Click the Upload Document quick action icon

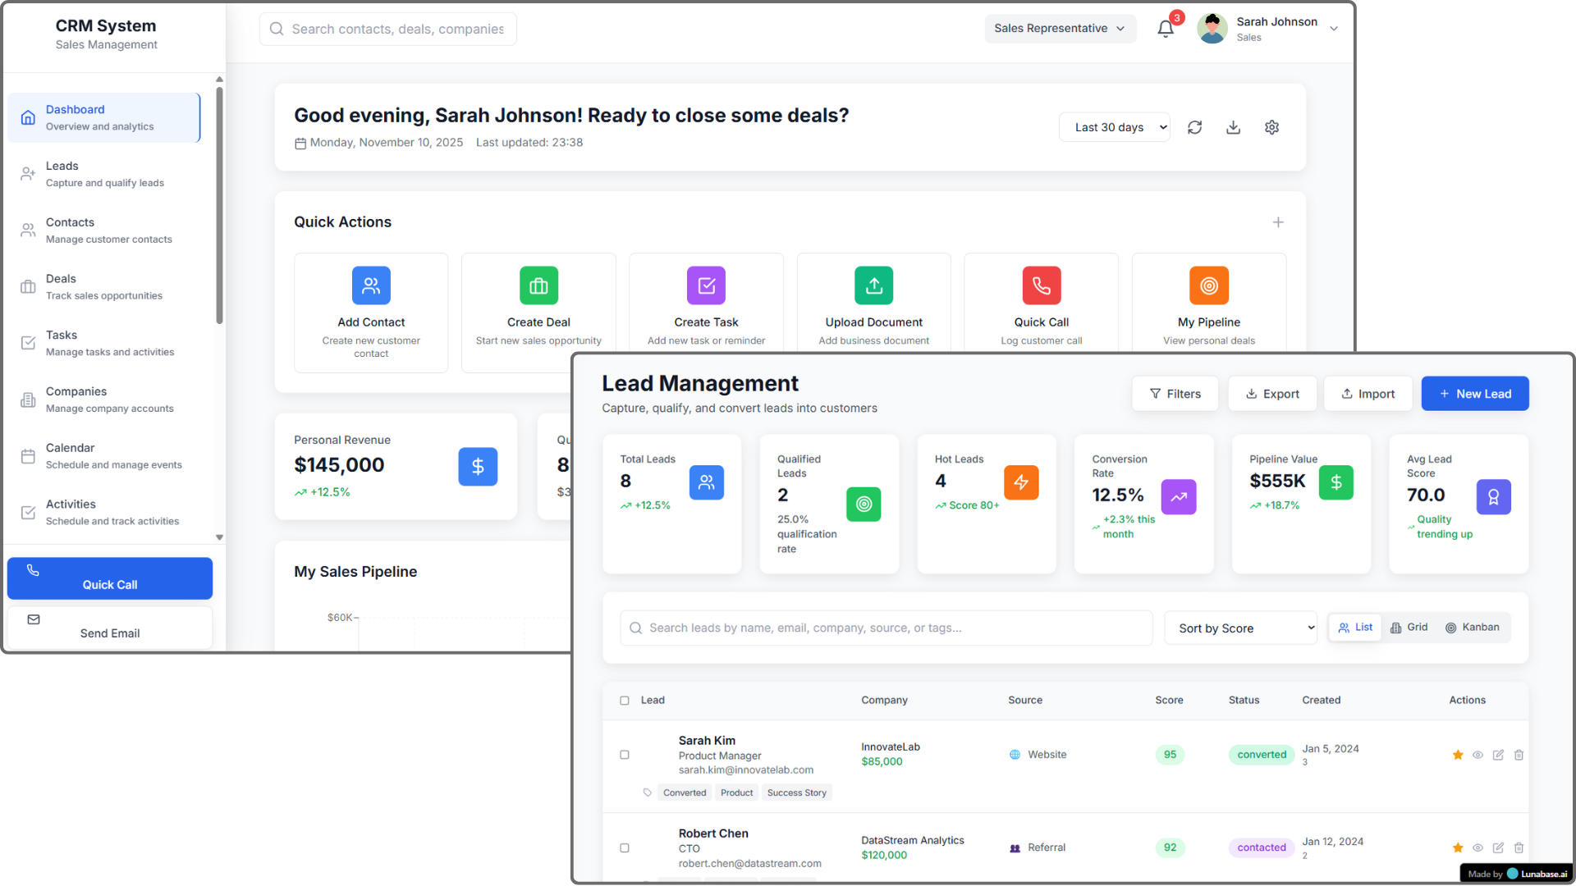pyautogui.click(x=873, y=285)
